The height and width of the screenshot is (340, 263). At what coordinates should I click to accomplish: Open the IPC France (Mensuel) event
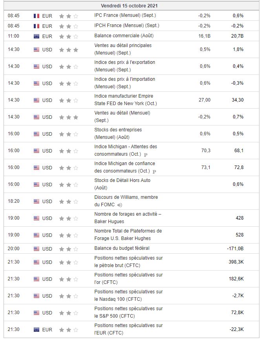[125, 16]
